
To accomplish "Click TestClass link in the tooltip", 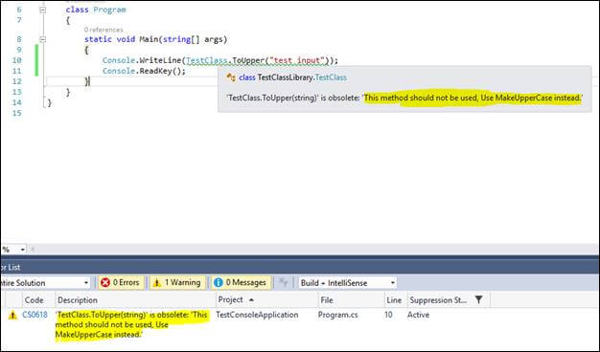I will [331, 77].
